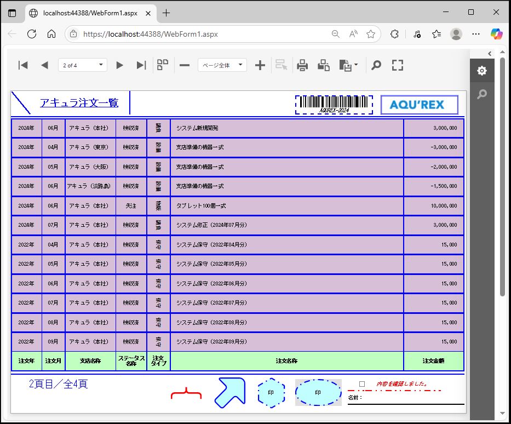Toggle multi-page view mode
This screenshot has height=424, width=511.
[163, 65]
